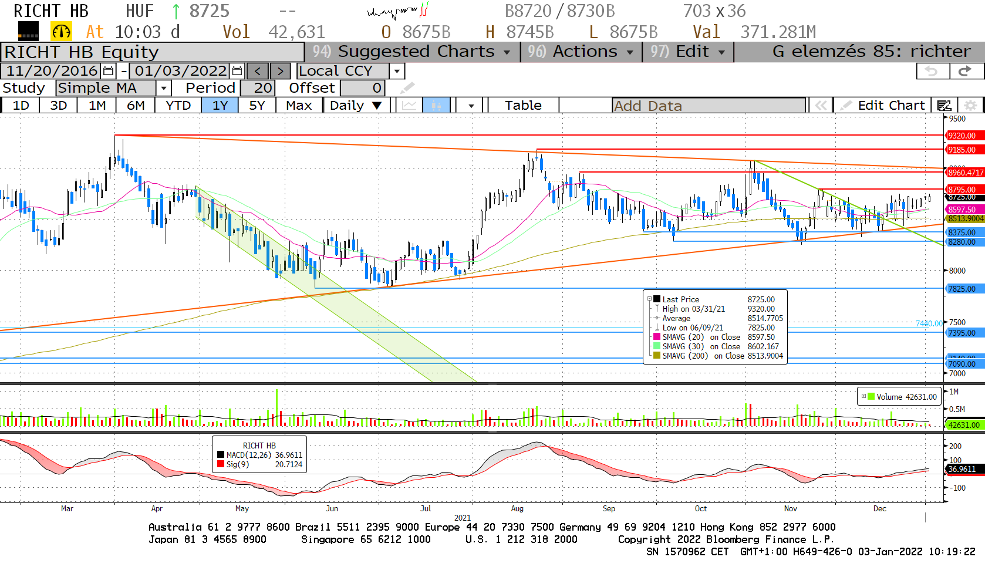Click the end date field 01/03/2022
Screen dimensions: 985x577
point(180,71)
